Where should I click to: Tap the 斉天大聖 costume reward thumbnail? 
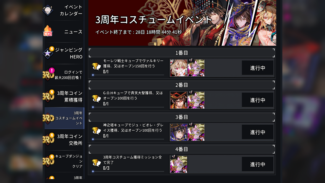[x=179, y=100]
